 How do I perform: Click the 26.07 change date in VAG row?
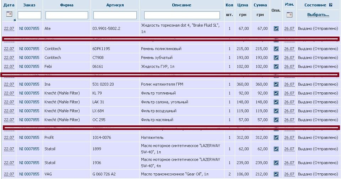click(289, 174)
